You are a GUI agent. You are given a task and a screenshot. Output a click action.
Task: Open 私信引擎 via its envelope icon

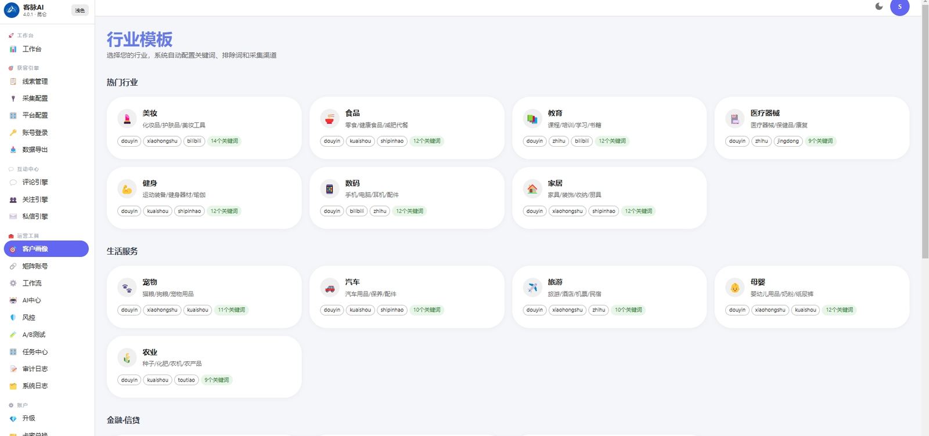click(x=13, y=216)
